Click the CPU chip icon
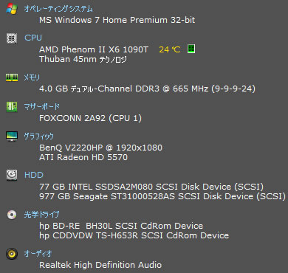The height and width of the screenshot is (273, 288). click(12, 38)
